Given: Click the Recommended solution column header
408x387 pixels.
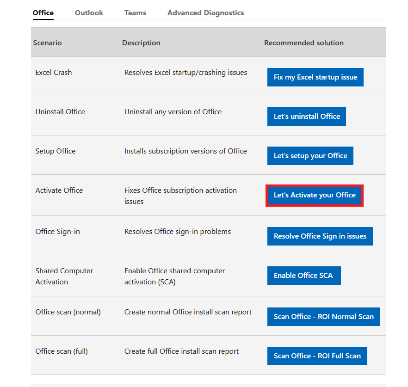Looking at the screenshot, I should (304, 43).
